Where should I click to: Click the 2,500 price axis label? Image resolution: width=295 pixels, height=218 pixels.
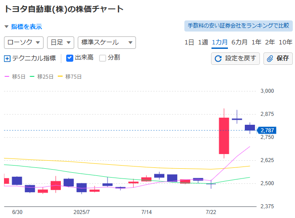click(267, 183)
